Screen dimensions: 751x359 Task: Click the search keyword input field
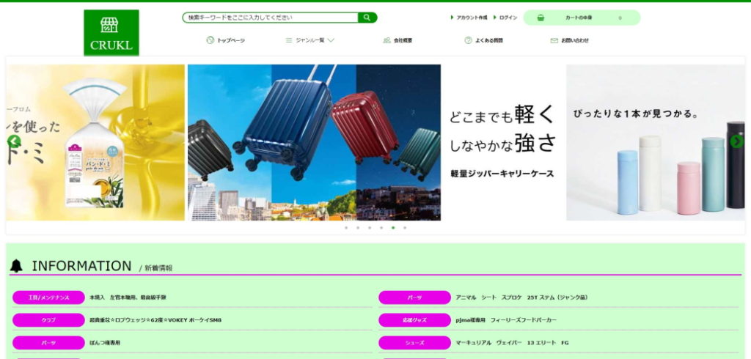tap(270, 18)
